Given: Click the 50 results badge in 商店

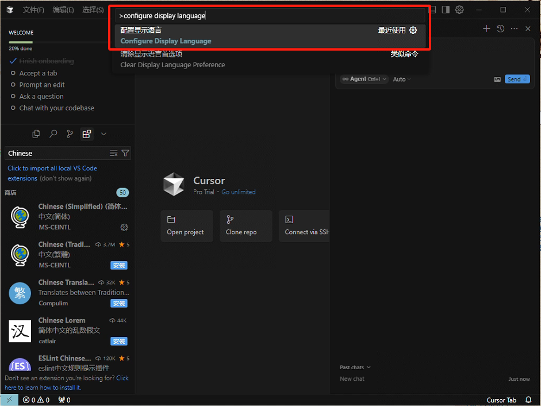Looking at the screenshot, I should pos(122,193).
